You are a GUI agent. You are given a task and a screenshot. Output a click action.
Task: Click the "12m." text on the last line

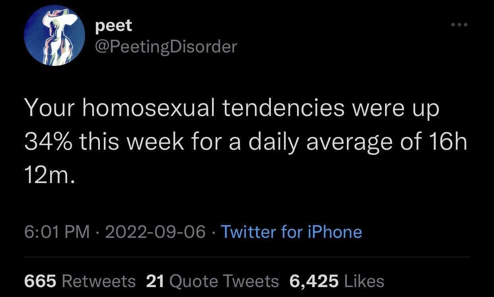coord(49,174)
